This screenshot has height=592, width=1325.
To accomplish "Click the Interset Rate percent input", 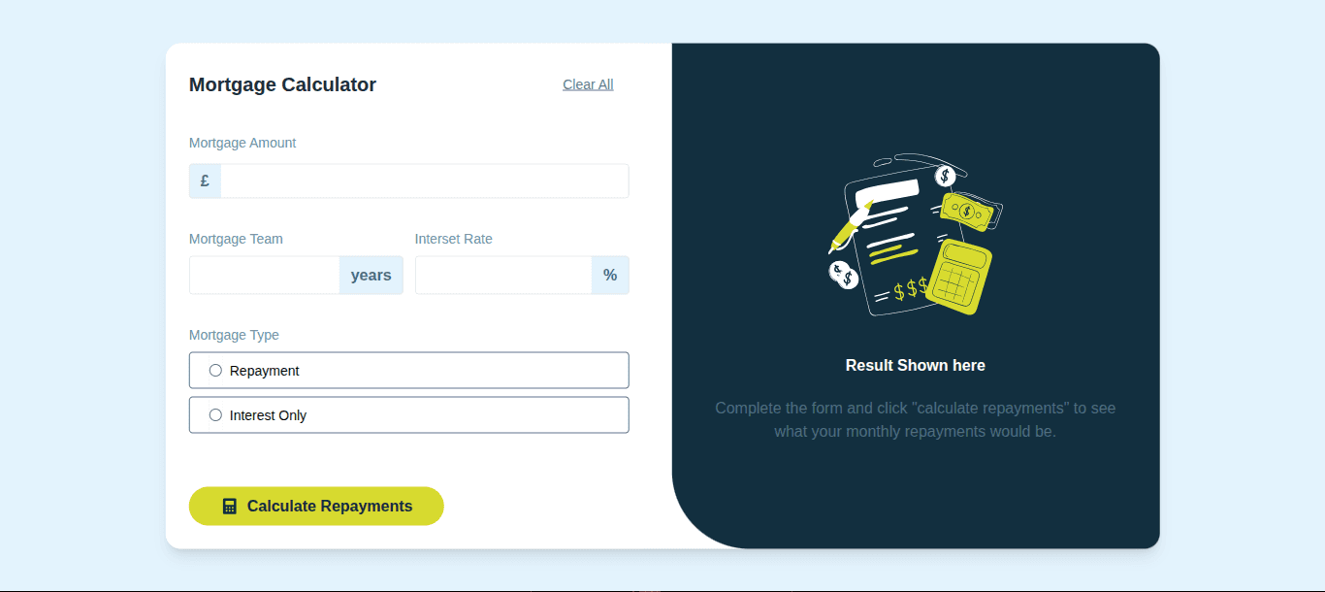I will click(x=503, y=276).
